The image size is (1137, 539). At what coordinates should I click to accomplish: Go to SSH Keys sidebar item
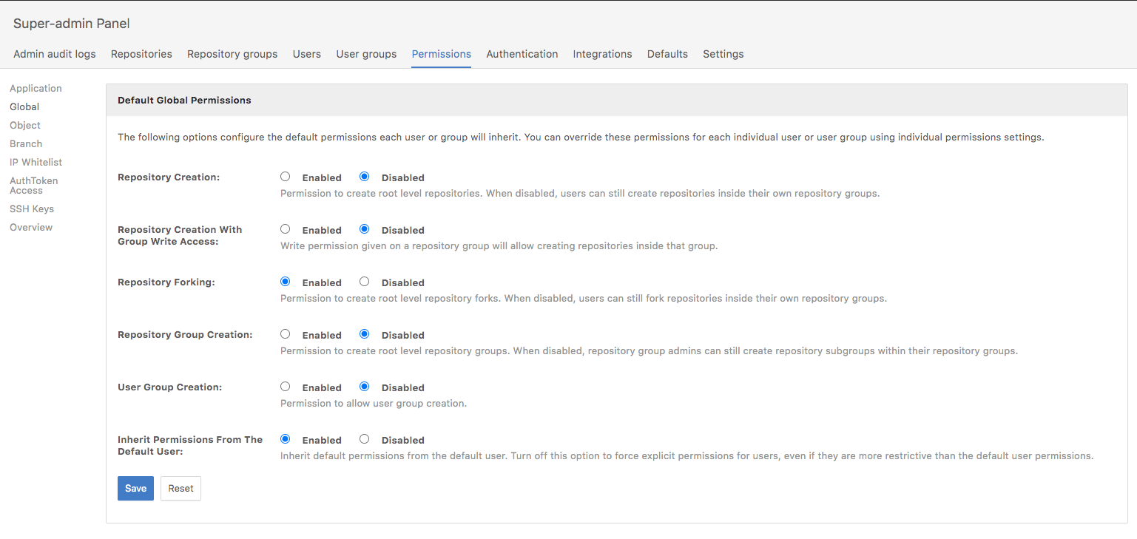coord(32,209)
